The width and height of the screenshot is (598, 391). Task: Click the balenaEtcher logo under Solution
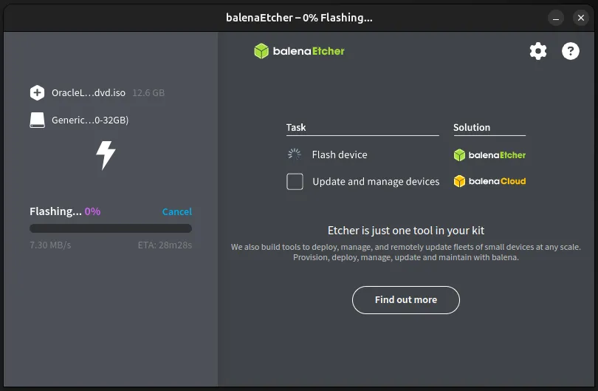[489, 155]
